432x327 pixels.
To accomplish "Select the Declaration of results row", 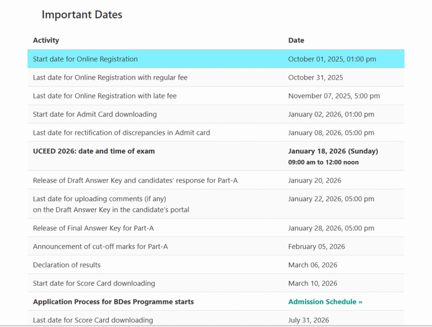I will [67, 265].
